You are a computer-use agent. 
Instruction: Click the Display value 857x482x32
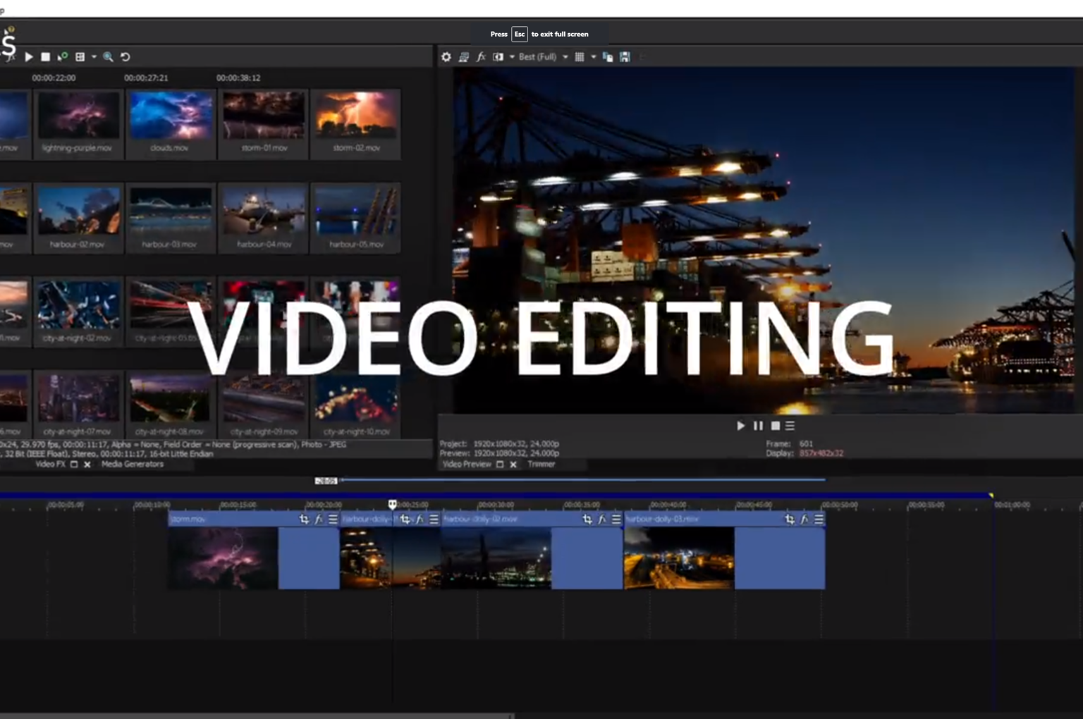821,453
